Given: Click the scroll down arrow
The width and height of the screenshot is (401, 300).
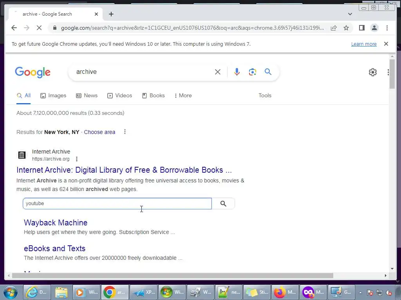Looking at the screenshot, I should 392,269.
